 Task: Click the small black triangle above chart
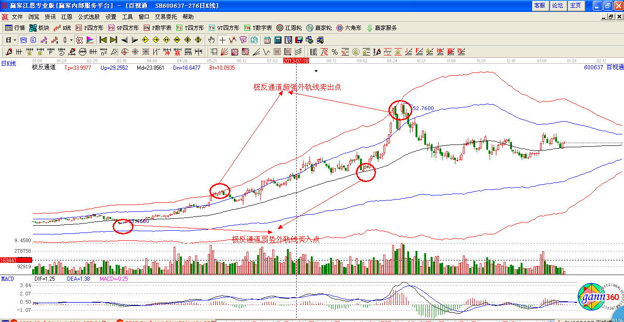click(x=316, y=71)
